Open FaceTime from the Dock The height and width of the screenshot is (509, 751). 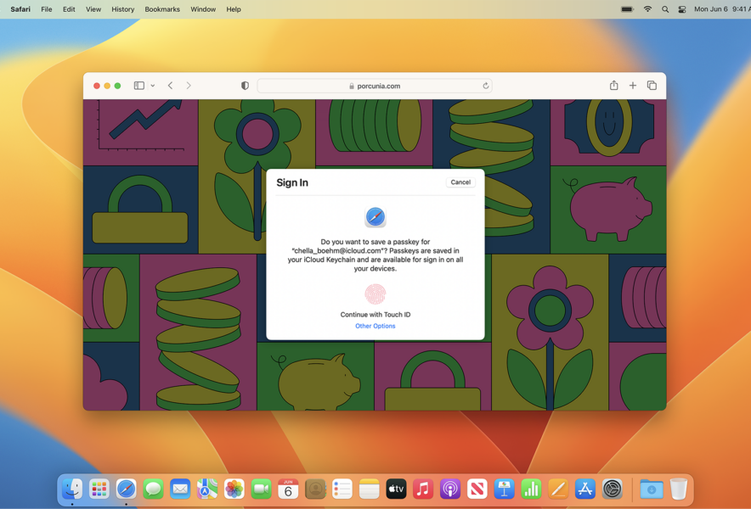pyautogui.click(x=261, y=489)
